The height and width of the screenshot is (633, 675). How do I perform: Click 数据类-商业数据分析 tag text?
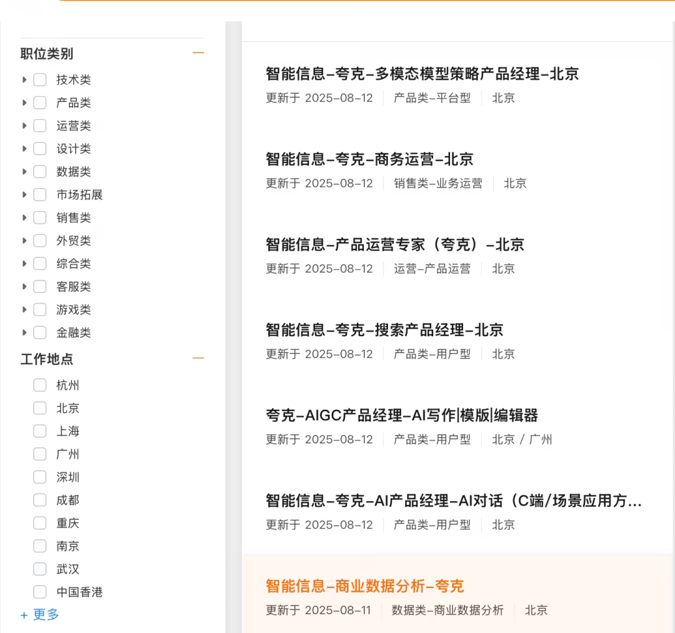tap(447, 611)
